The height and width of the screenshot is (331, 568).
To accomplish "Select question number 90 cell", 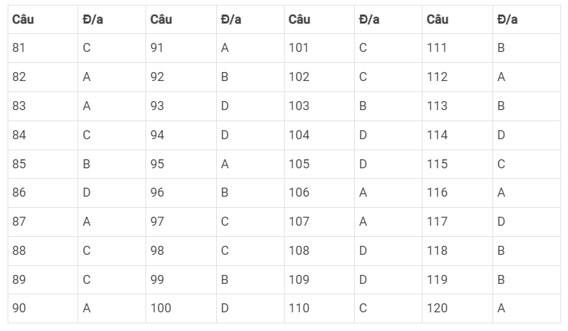I will [43, 309].
